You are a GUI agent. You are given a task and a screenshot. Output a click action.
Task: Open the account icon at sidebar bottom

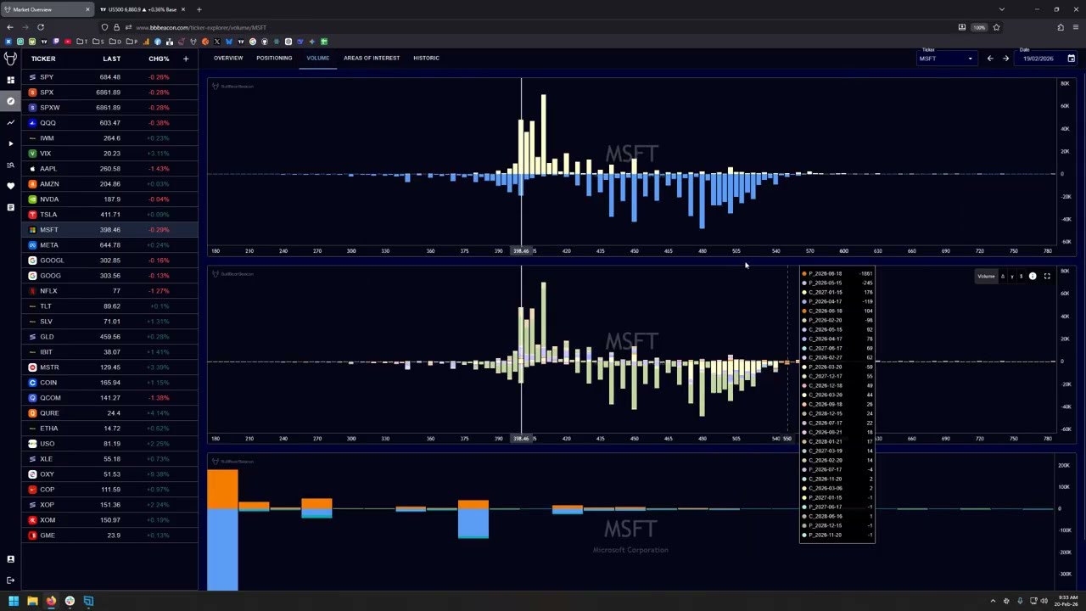tap(10, 559)
